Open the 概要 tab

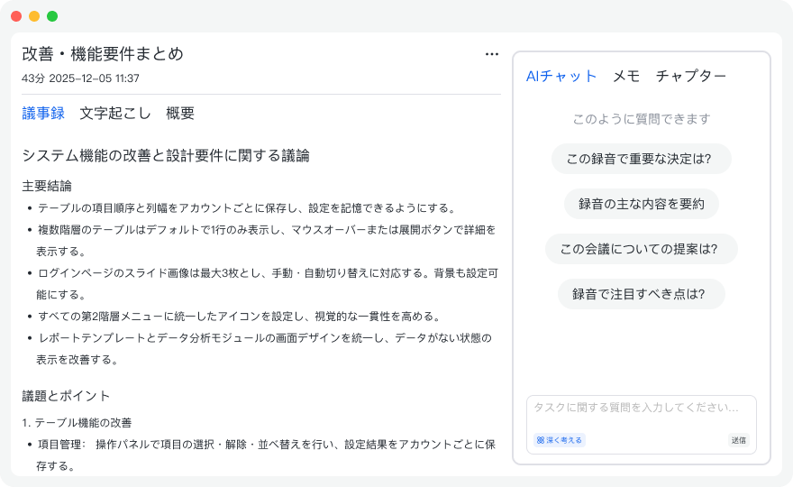click(180, 113)
